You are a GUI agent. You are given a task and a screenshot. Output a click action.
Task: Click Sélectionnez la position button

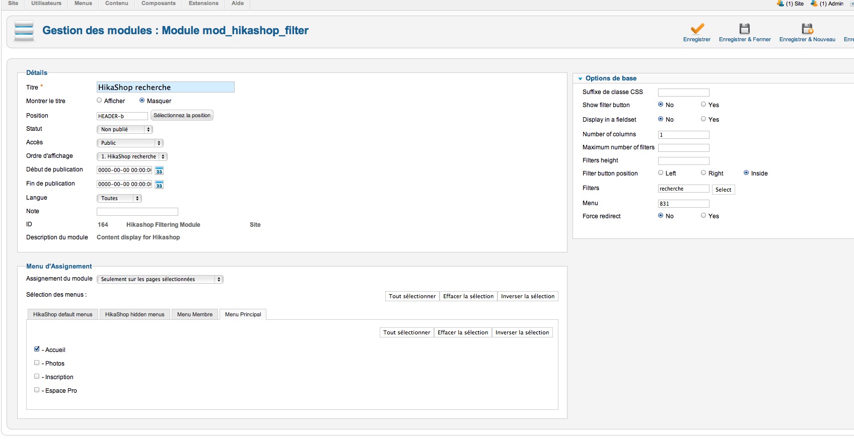182,115
